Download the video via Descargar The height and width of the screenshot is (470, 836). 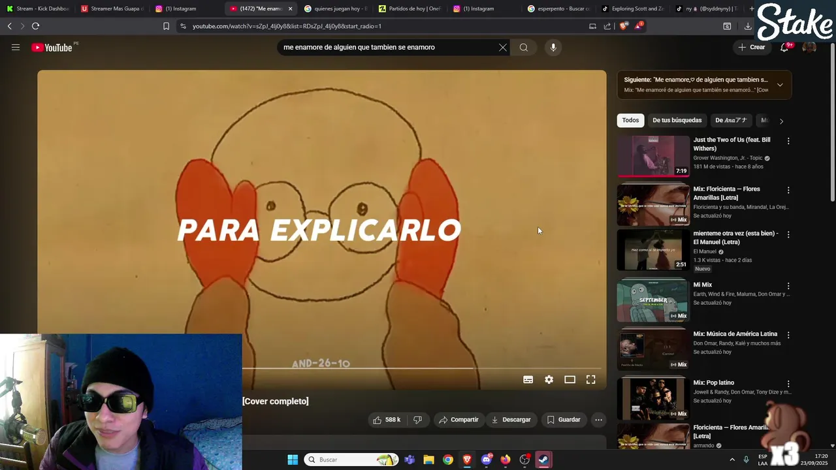pyautogui.click(x=511, y=420)
